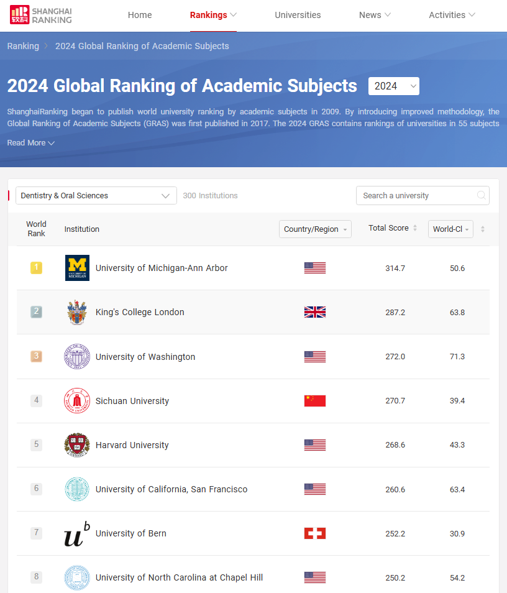This screenshot has height=593, width=507.
Task: Click the ShanghaiRanking logo
Action: click(x=41, y=15)
